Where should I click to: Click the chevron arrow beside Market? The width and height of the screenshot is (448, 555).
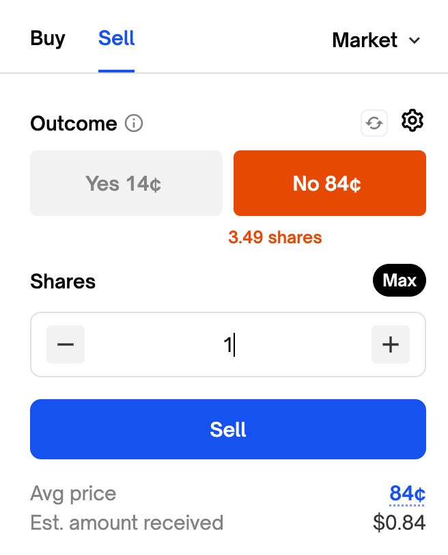[414, 40]
